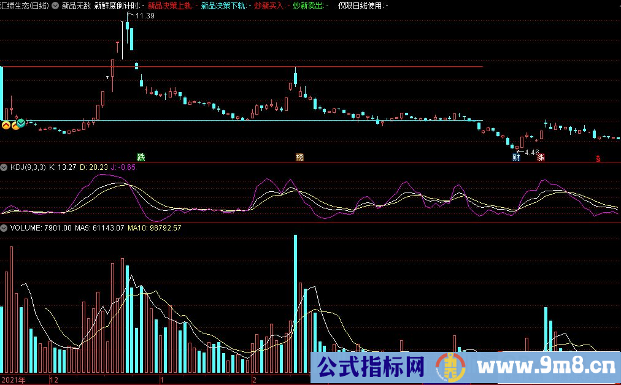Select the red 炒新买入 label
This screenshot has height=385, width=621.
(x=269, y=6)
